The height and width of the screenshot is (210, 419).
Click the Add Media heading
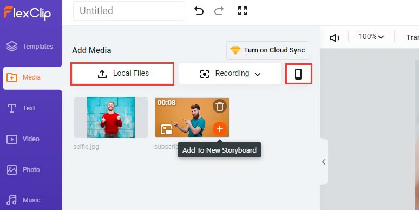pyautogui.click(x=91, y=50)
